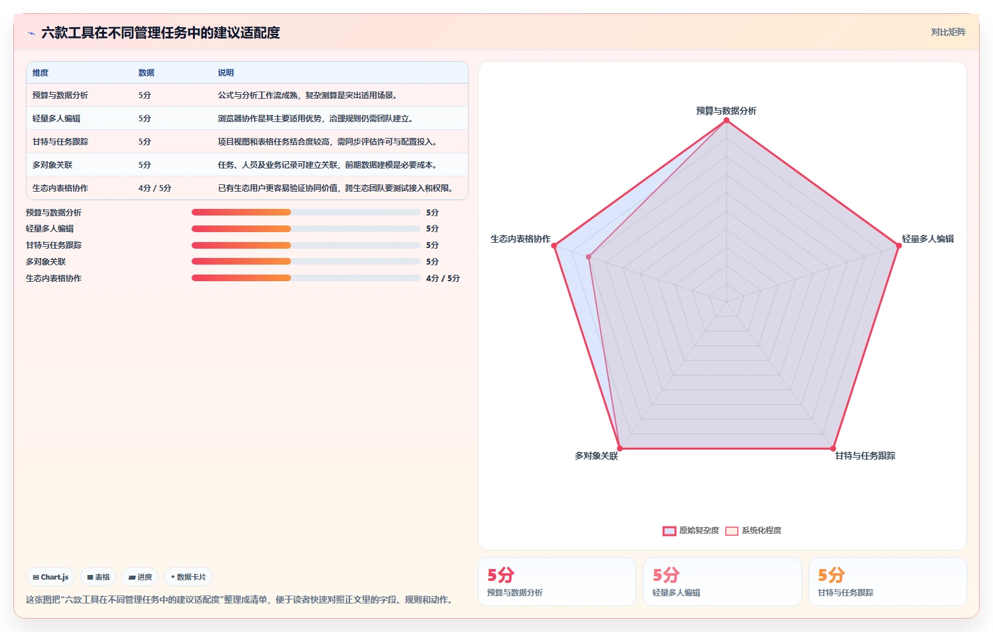Click the 原始复杂度 legend color box
The image size is (993, 632).
click(x=670, y=531)
